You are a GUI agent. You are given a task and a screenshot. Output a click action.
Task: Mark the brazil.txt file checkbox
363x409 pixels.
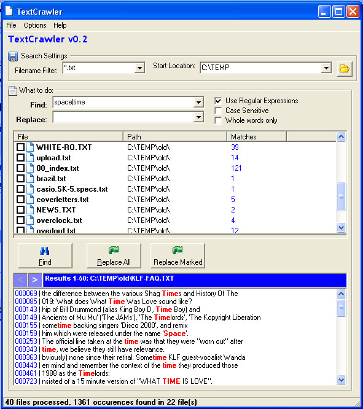pyautogui.click(x=20, y=179)
